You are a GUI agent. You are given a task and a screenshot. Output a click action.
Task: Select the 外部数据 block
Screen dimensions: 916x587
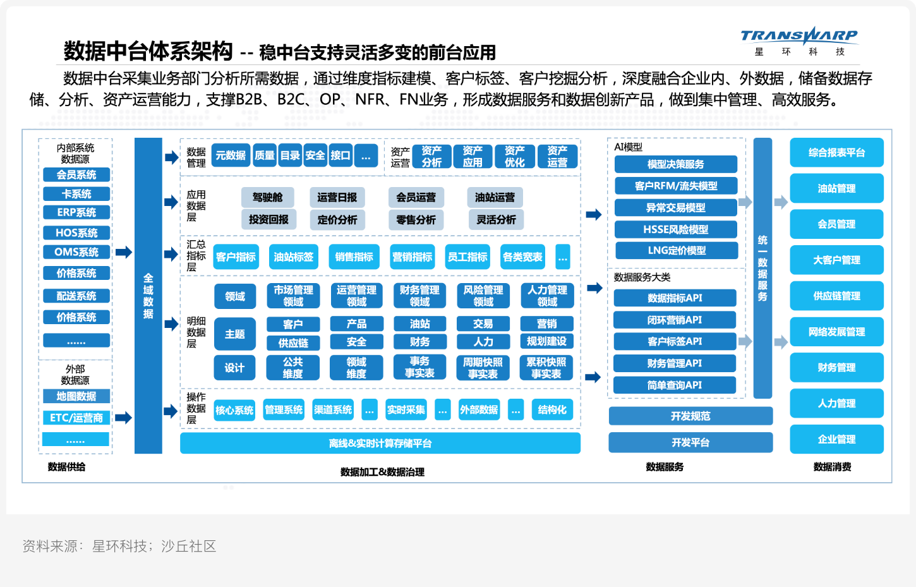click(x=479, y=410)
